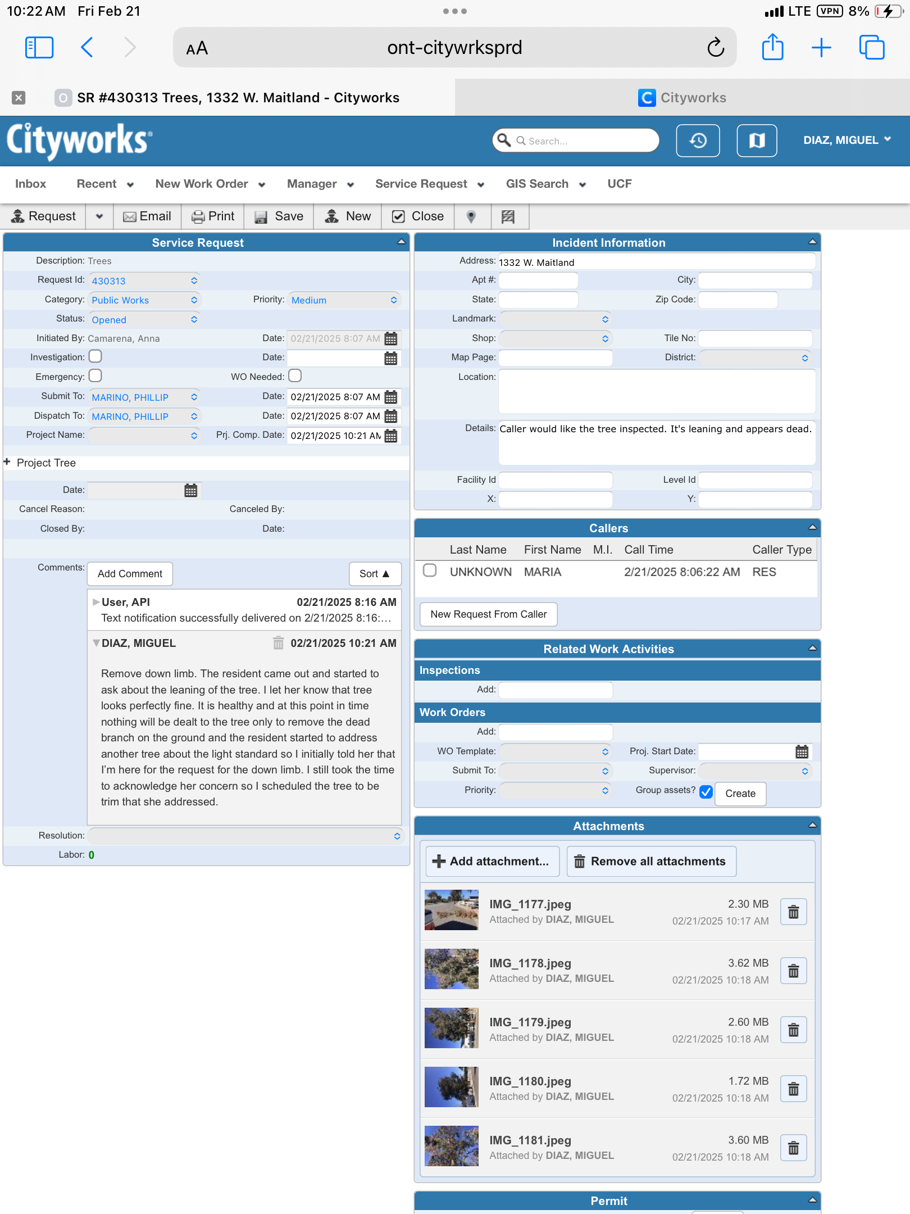Expand the Project Tree section
Screen dimensions: 910x1214
7,462
